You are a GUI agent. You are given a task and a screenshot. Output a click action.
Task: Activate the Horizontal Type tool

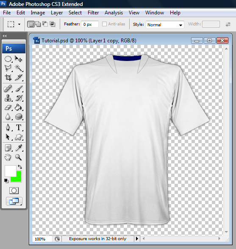coord(19,127)
